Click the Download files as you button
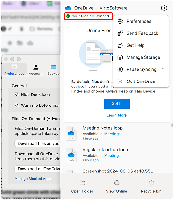This screenshot has width=173, height=200. tap(37, 144)
